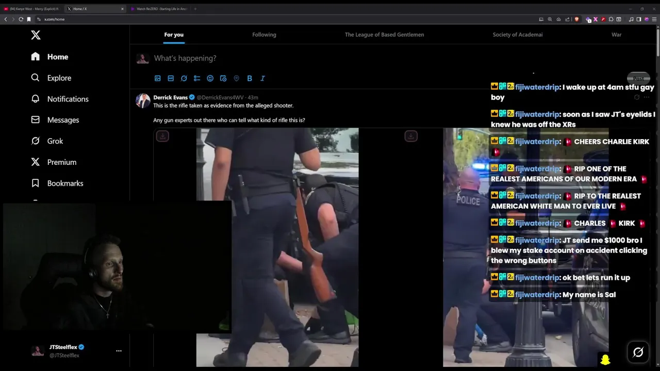660x371 pixels.
Task: Go to Home in X sidebar
Action: 49,57
